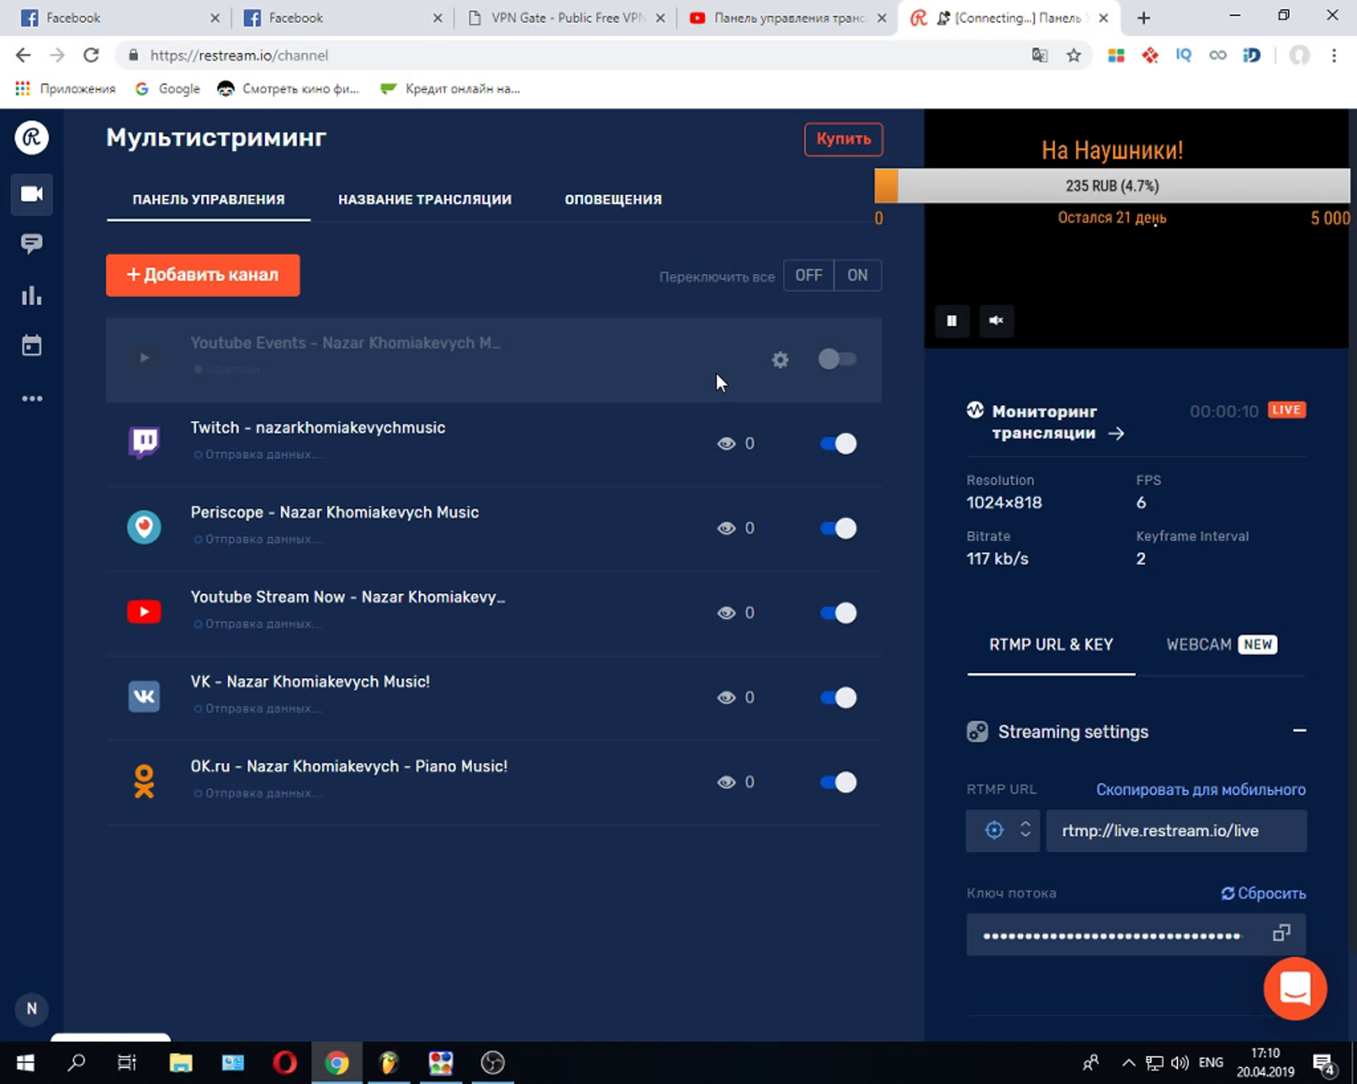Click Скопировать для мобильного link
This screenshot has width=1357, height=1084.
1200,789
